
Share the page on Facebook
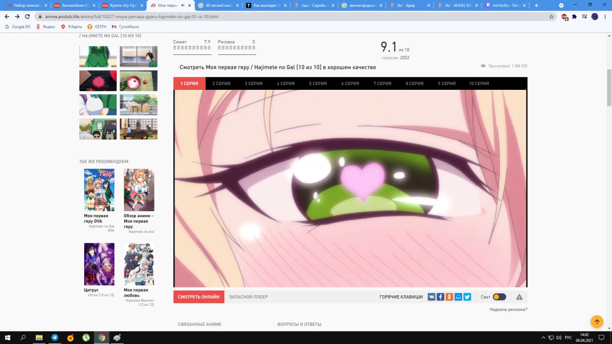[440, 297]
